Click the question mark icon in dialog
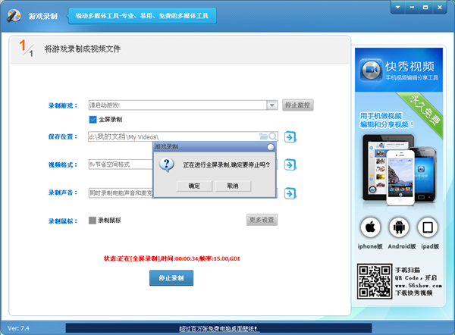The image size is (455, 335). point(167,165)
